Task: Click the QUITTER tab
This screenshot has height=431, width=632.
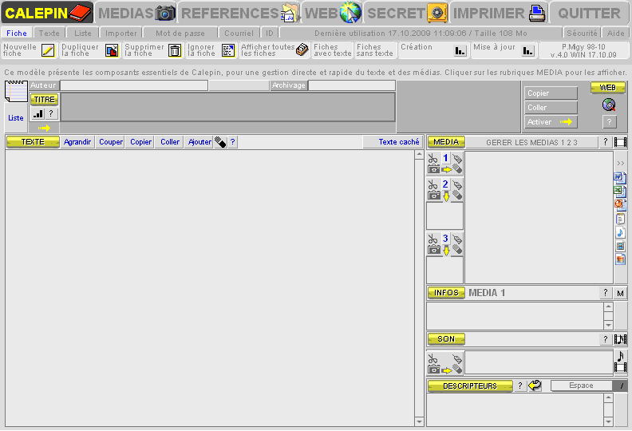Action: point(589,13)
